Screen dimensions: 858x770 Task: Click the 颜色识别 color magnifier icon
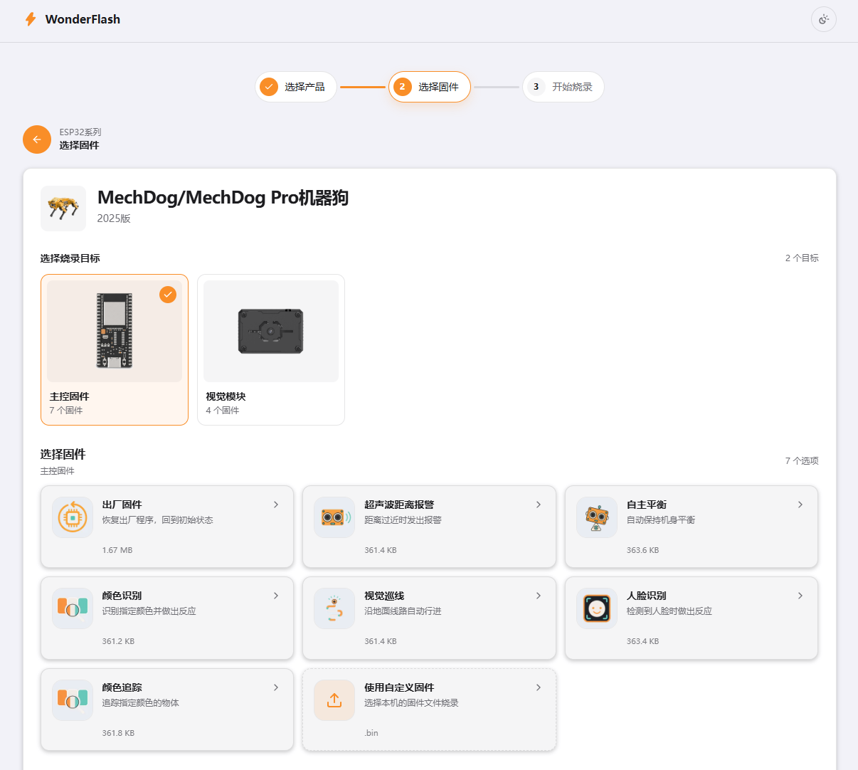click(x=73, y=608)
